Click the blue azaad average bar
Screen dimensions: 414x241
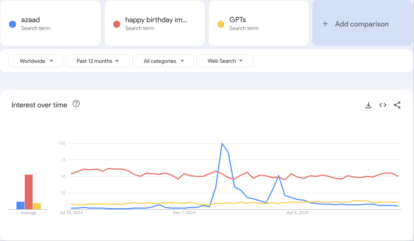tap(20, 205)
